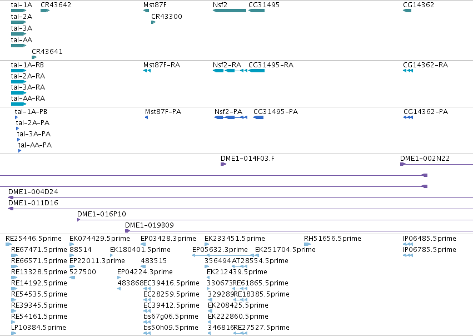
Task: Select the Nsf2 gene bar
Action: click(230, 11)
